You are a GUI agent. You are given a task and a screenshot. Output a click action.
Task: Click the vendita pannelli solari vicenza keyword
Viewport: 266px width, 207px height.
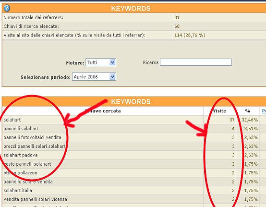[35, 199]
